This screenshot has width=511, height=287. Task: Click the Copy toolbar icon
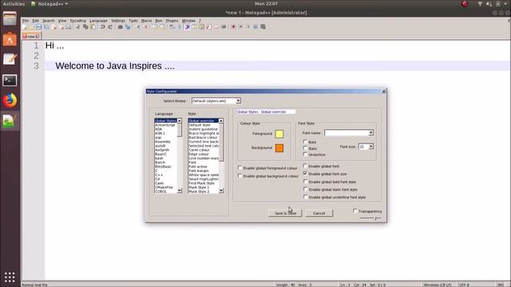coord(85,27)
